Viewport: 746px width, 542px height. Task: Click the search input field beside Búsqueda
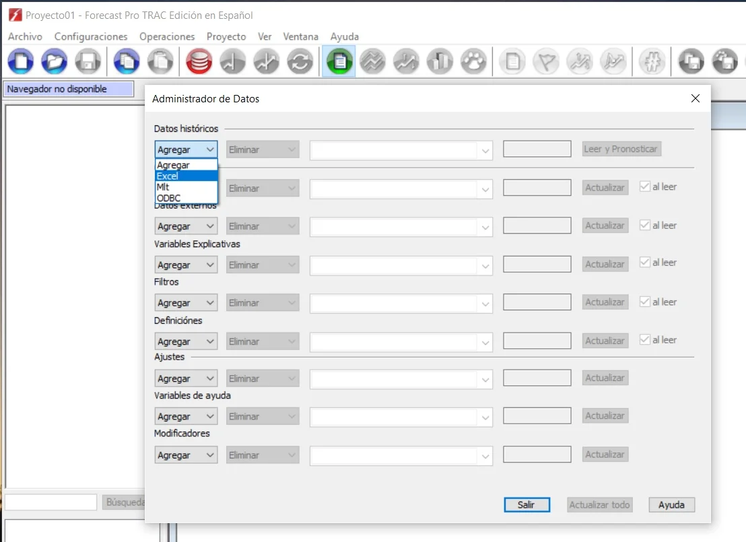click(x=51, y=502)
